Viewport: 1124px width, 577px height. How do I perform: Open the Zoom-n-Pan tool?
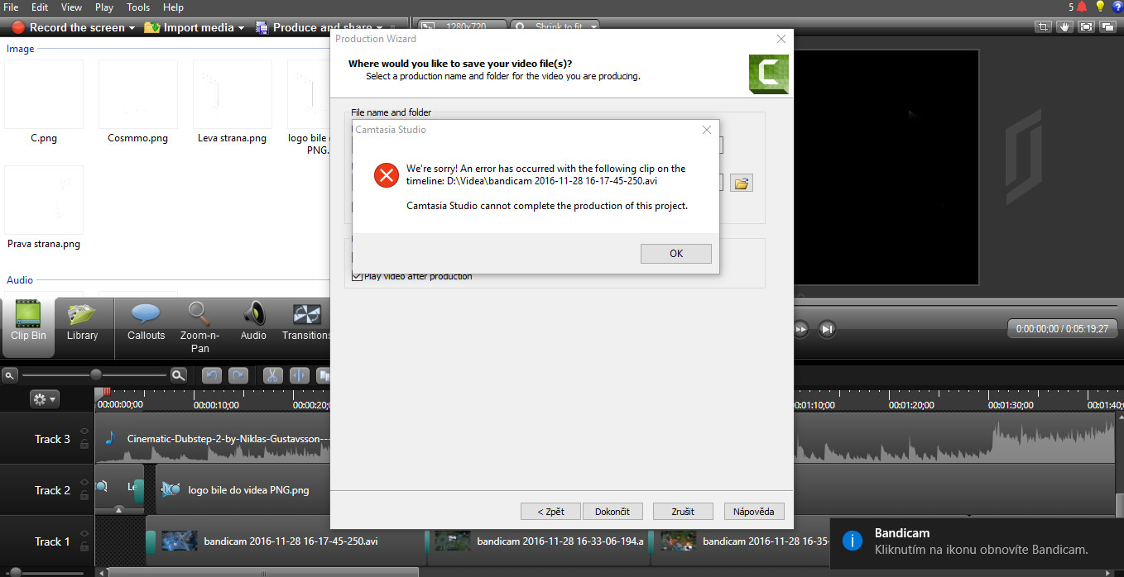tap(199, 327)
